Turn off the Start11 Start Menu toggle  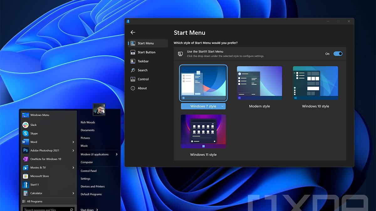point(338,54)
